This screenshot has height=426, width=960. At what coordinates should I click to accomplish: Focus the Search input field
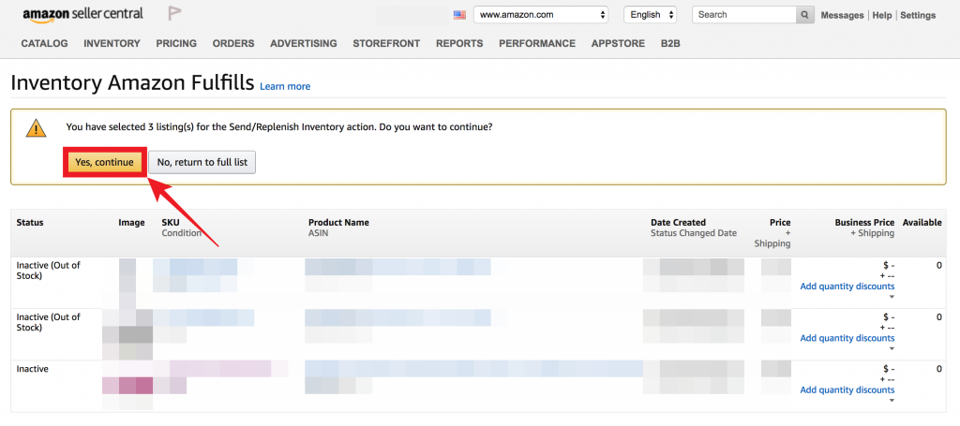[x=743, y=15]
